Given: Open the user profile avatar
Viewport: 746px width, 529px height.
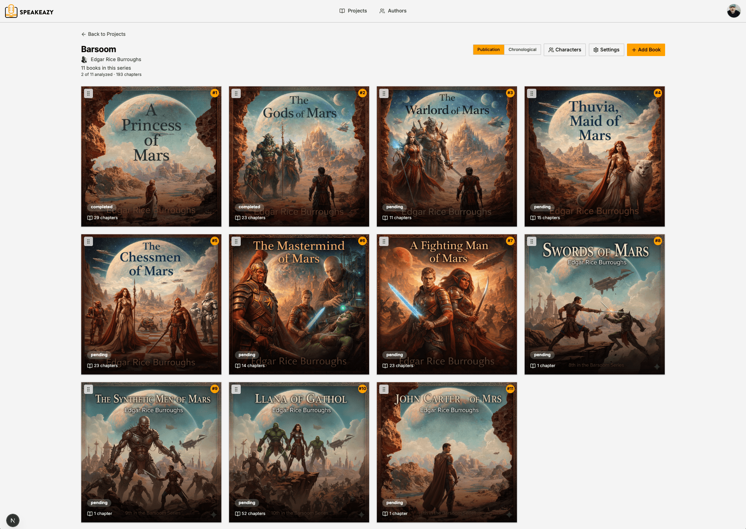Looking at the screenshot, I should pos(734,11).
